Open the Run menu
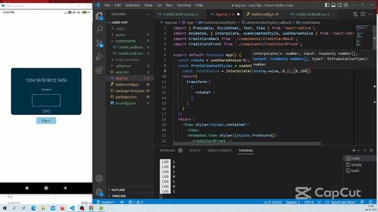 click(169, 5)
